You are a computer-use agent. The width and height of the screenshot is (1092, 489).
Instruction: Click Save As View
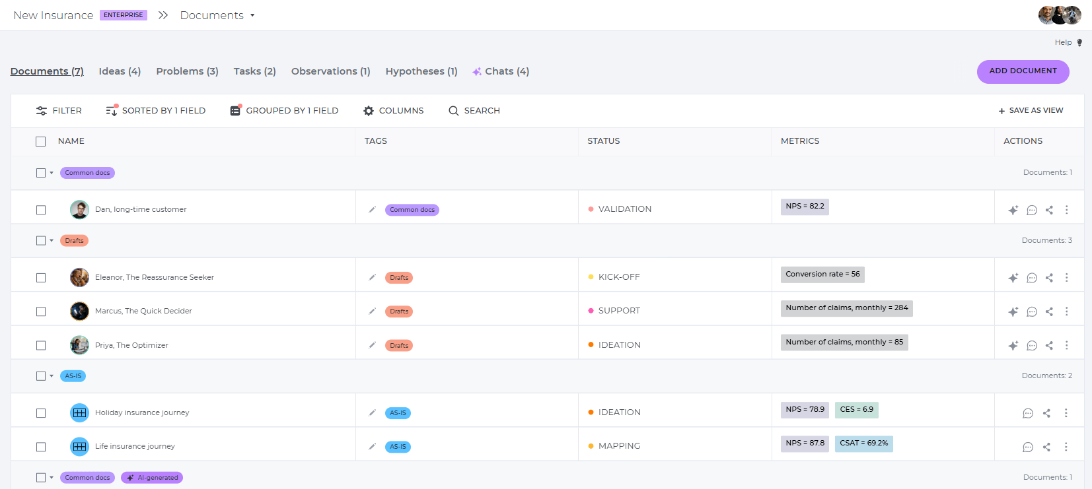[x=1031, y=111]
